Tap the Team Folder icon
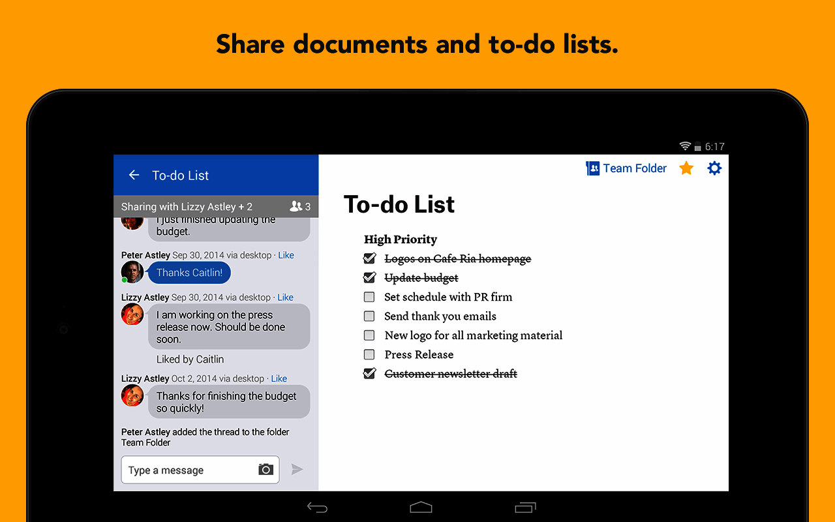 [592, 168]
